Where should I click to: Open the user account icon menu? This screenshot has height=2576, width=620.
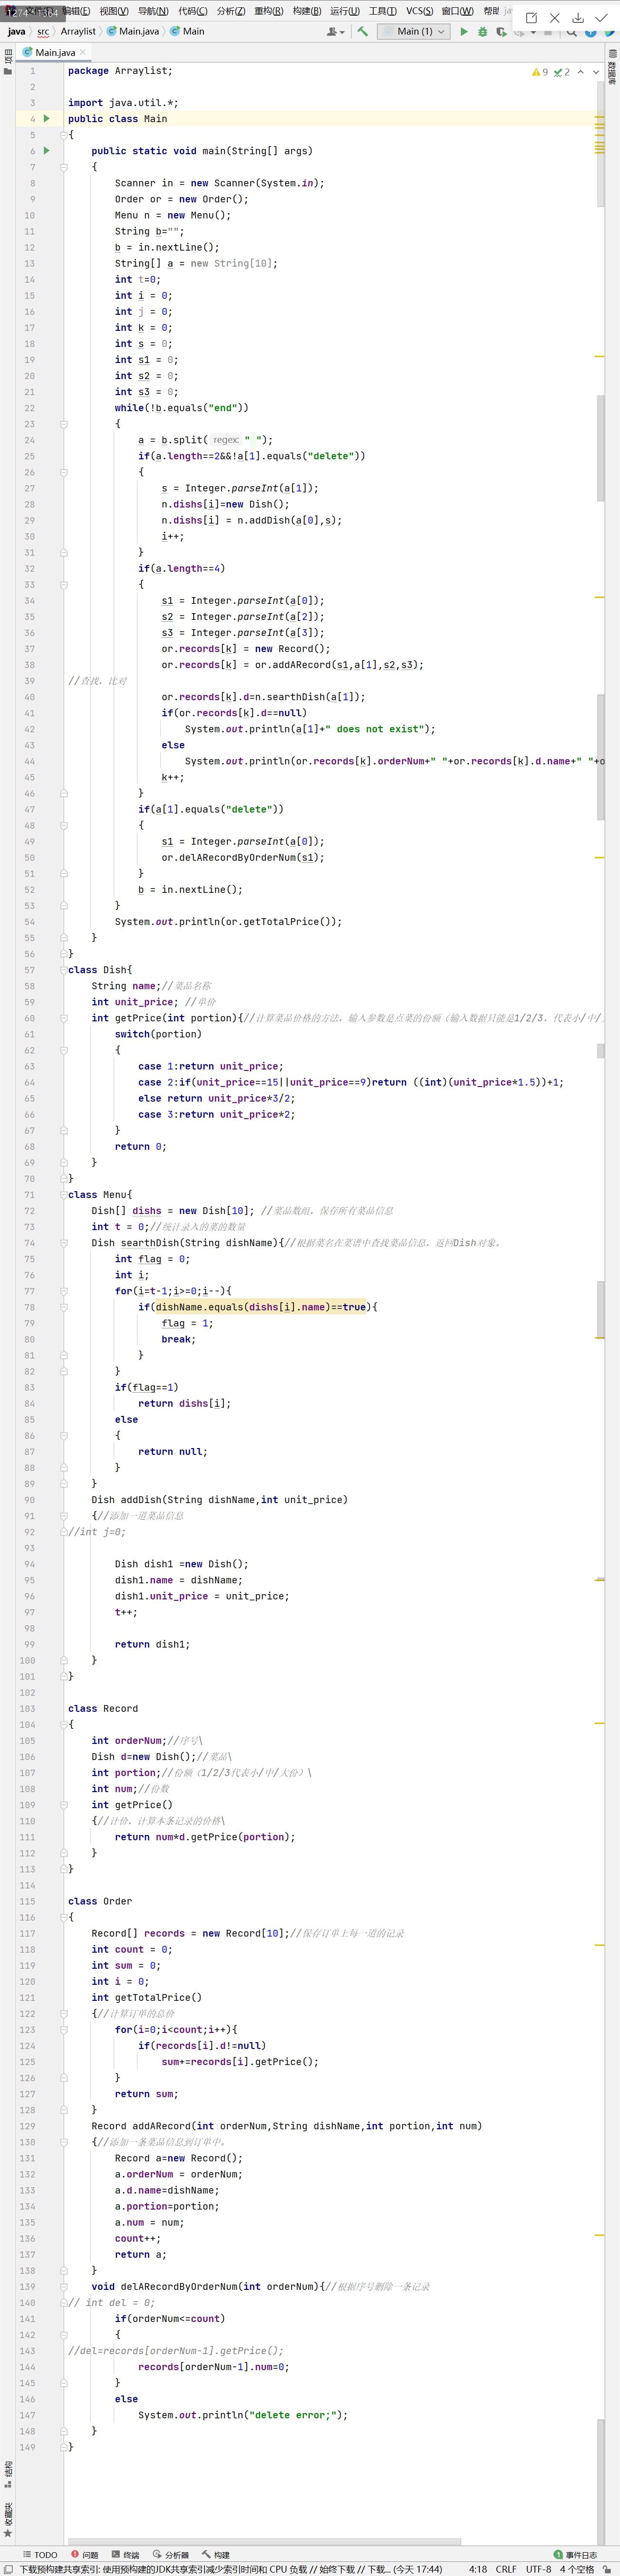click(x=335, y=32)
